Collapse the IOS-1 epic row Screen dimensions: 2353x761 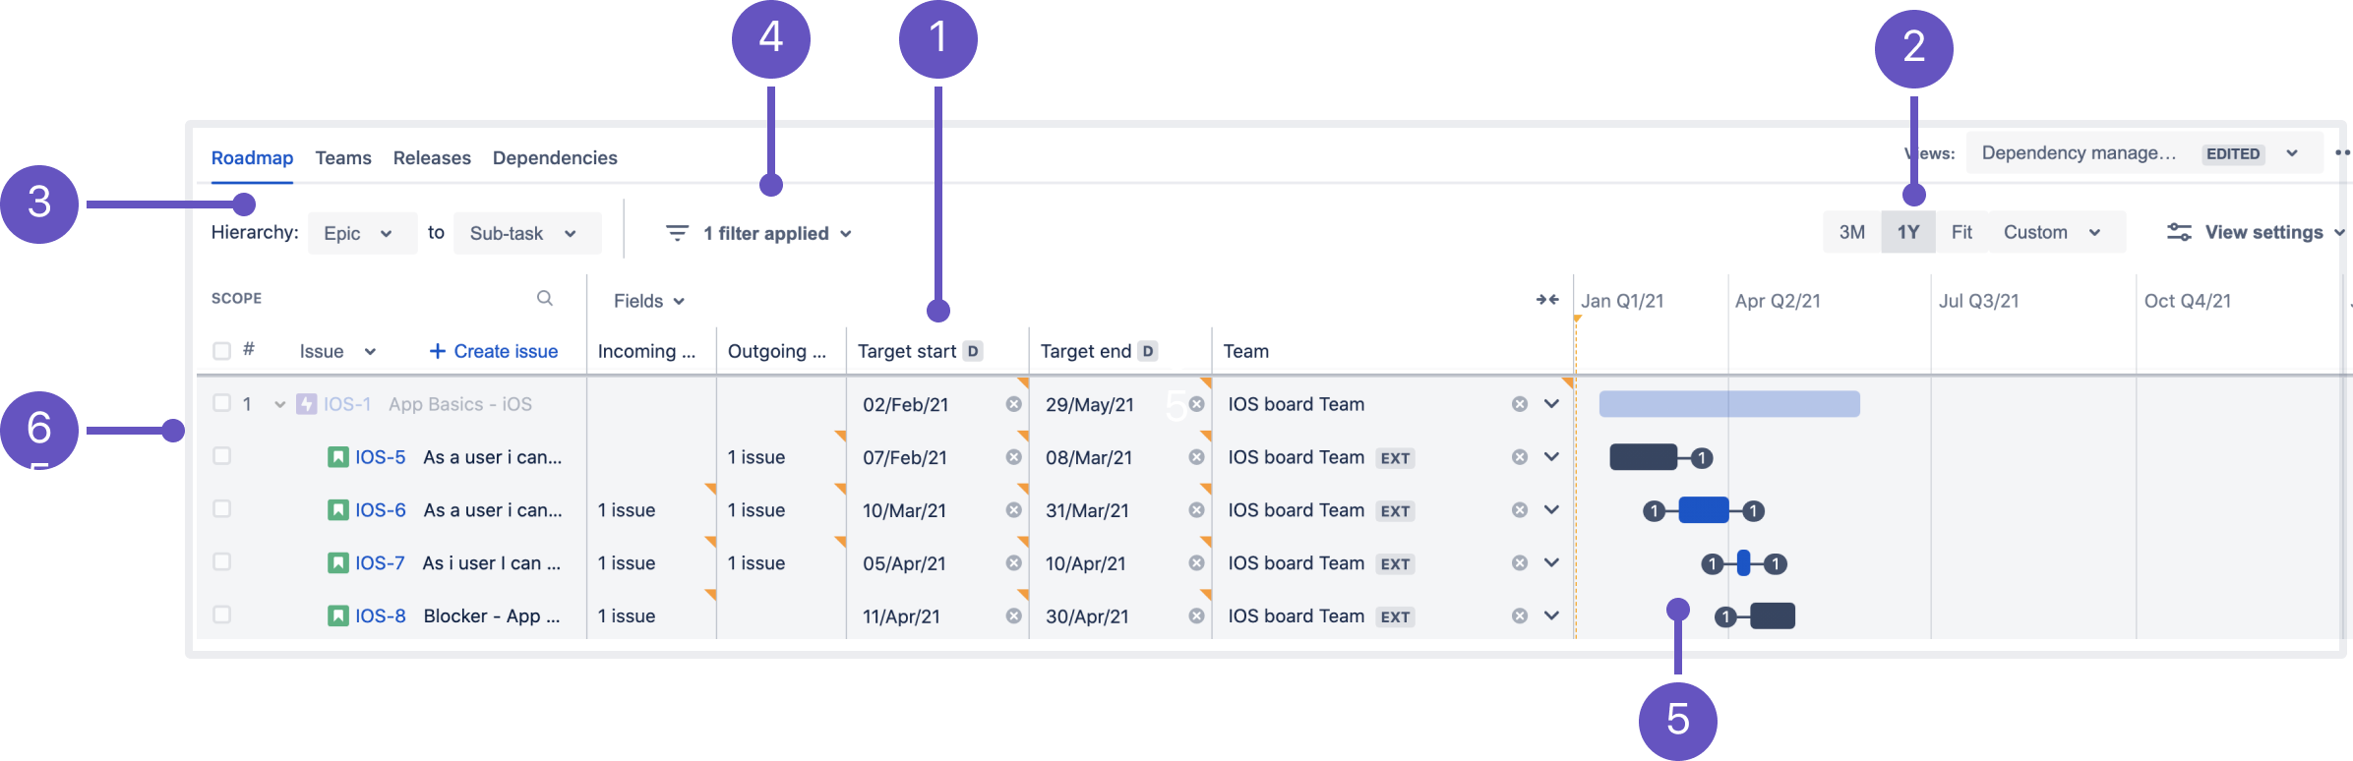[279, 404]
